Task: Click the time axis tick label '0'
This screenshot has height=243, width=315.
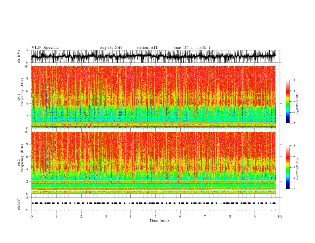Action: coord(31,216)
